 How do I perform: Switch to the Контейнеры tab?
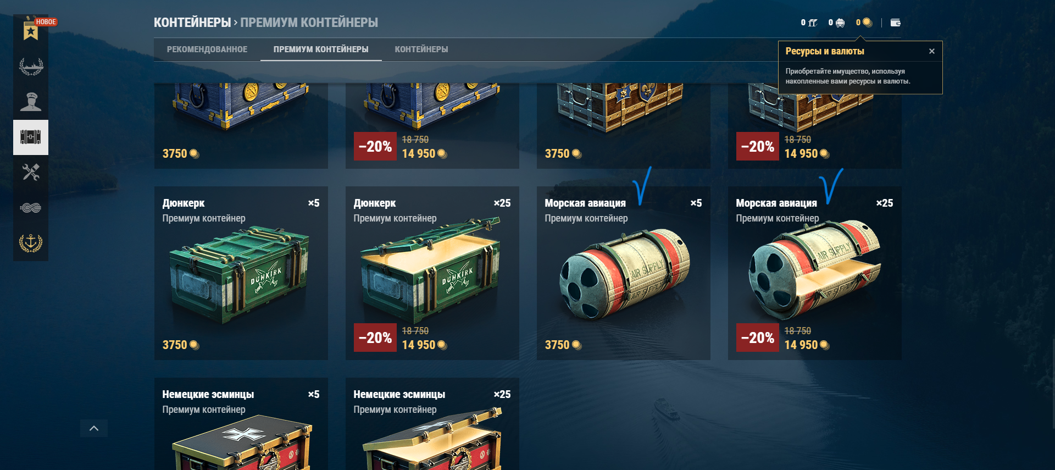click(421, 49)
